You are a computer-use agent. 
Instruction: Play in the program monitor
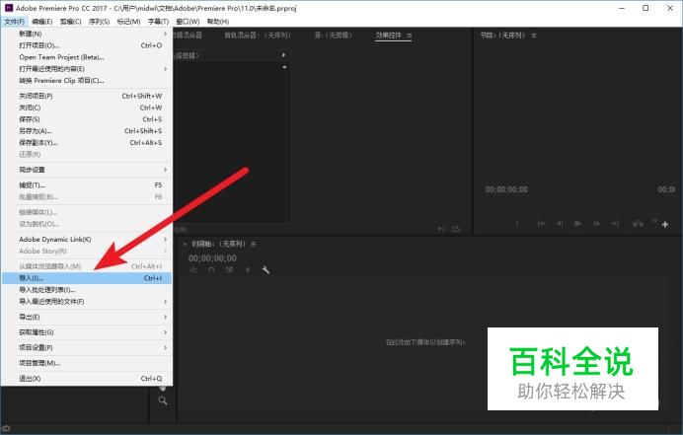pos(577,223)
